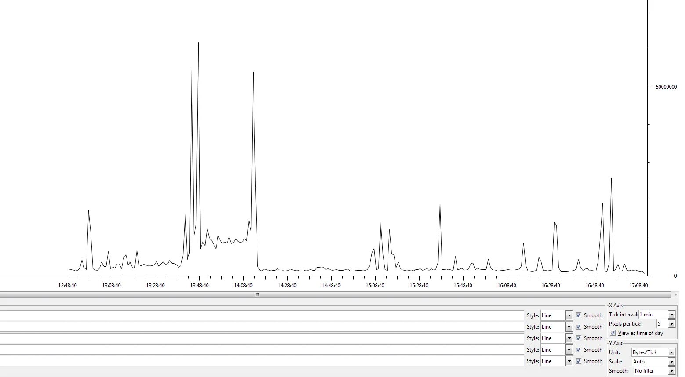685x377 pixels.
Task: Click the 14:08:40 time axis label
Action: click(x=243, y=286)
